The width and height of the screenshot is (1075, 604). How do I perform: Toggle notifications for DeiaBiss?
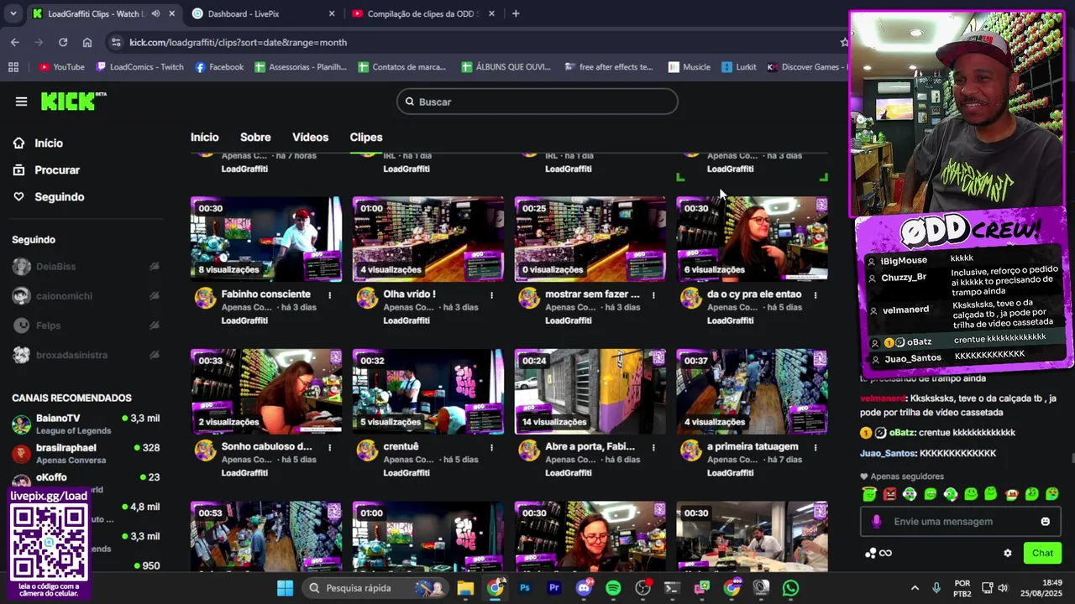[155, 267]
